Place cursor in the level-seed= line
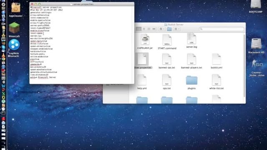The height and width of the screenshot is (150, 267). point(37,33)
